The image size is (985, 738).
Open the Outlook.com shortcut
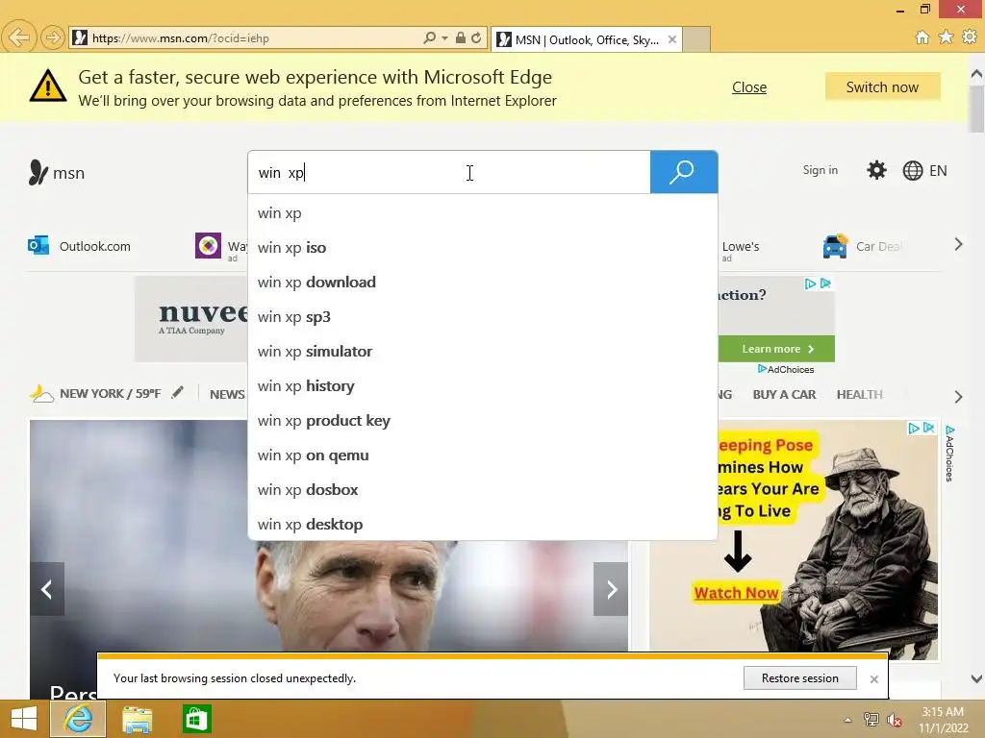click(x=79, y=246)
